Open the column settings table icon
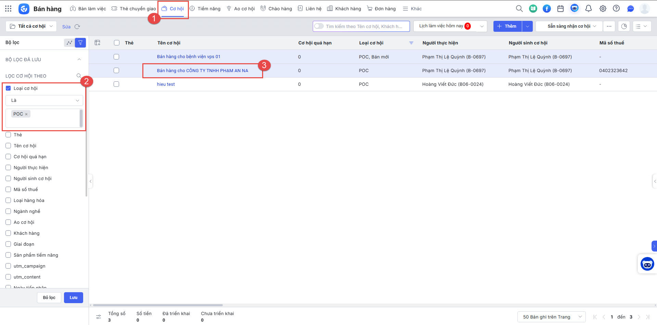The width and height of the screenshot is (657, 325). pos(98,43)
